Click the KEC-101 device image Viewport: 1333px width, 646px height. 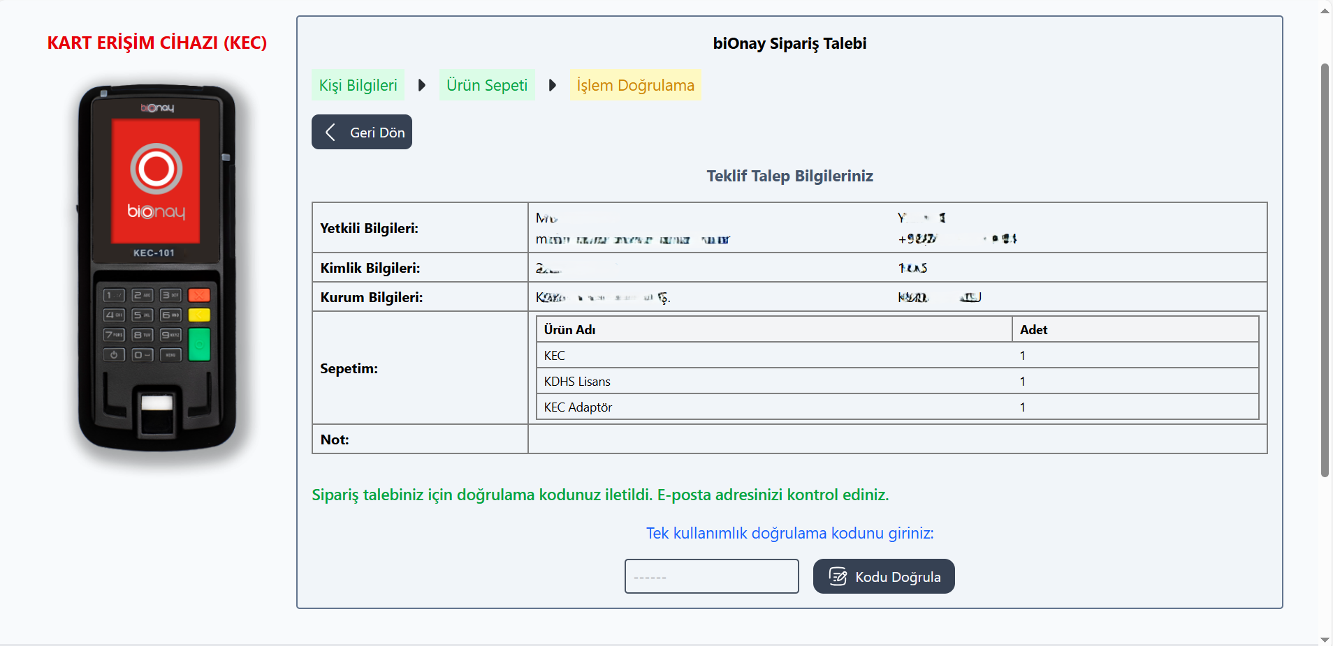click(x=157, y=269)
